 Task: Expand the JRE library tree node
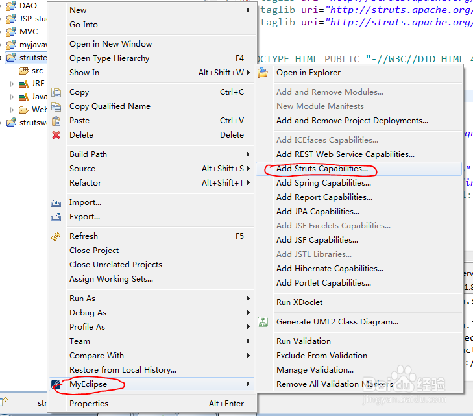[12, 84]
